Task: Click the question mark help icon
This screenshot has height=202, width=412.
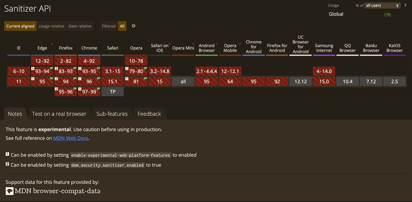Action: [405, 5]
